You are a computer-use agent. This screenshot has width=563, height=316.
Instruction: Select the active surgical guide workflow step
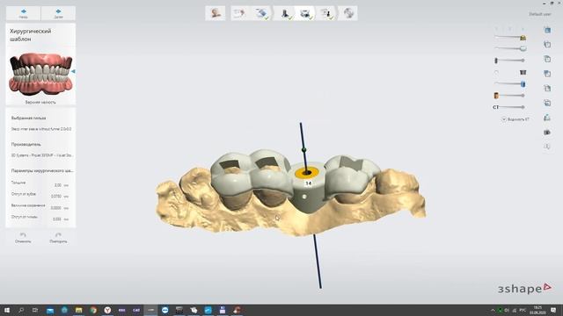tap(305, 13)
